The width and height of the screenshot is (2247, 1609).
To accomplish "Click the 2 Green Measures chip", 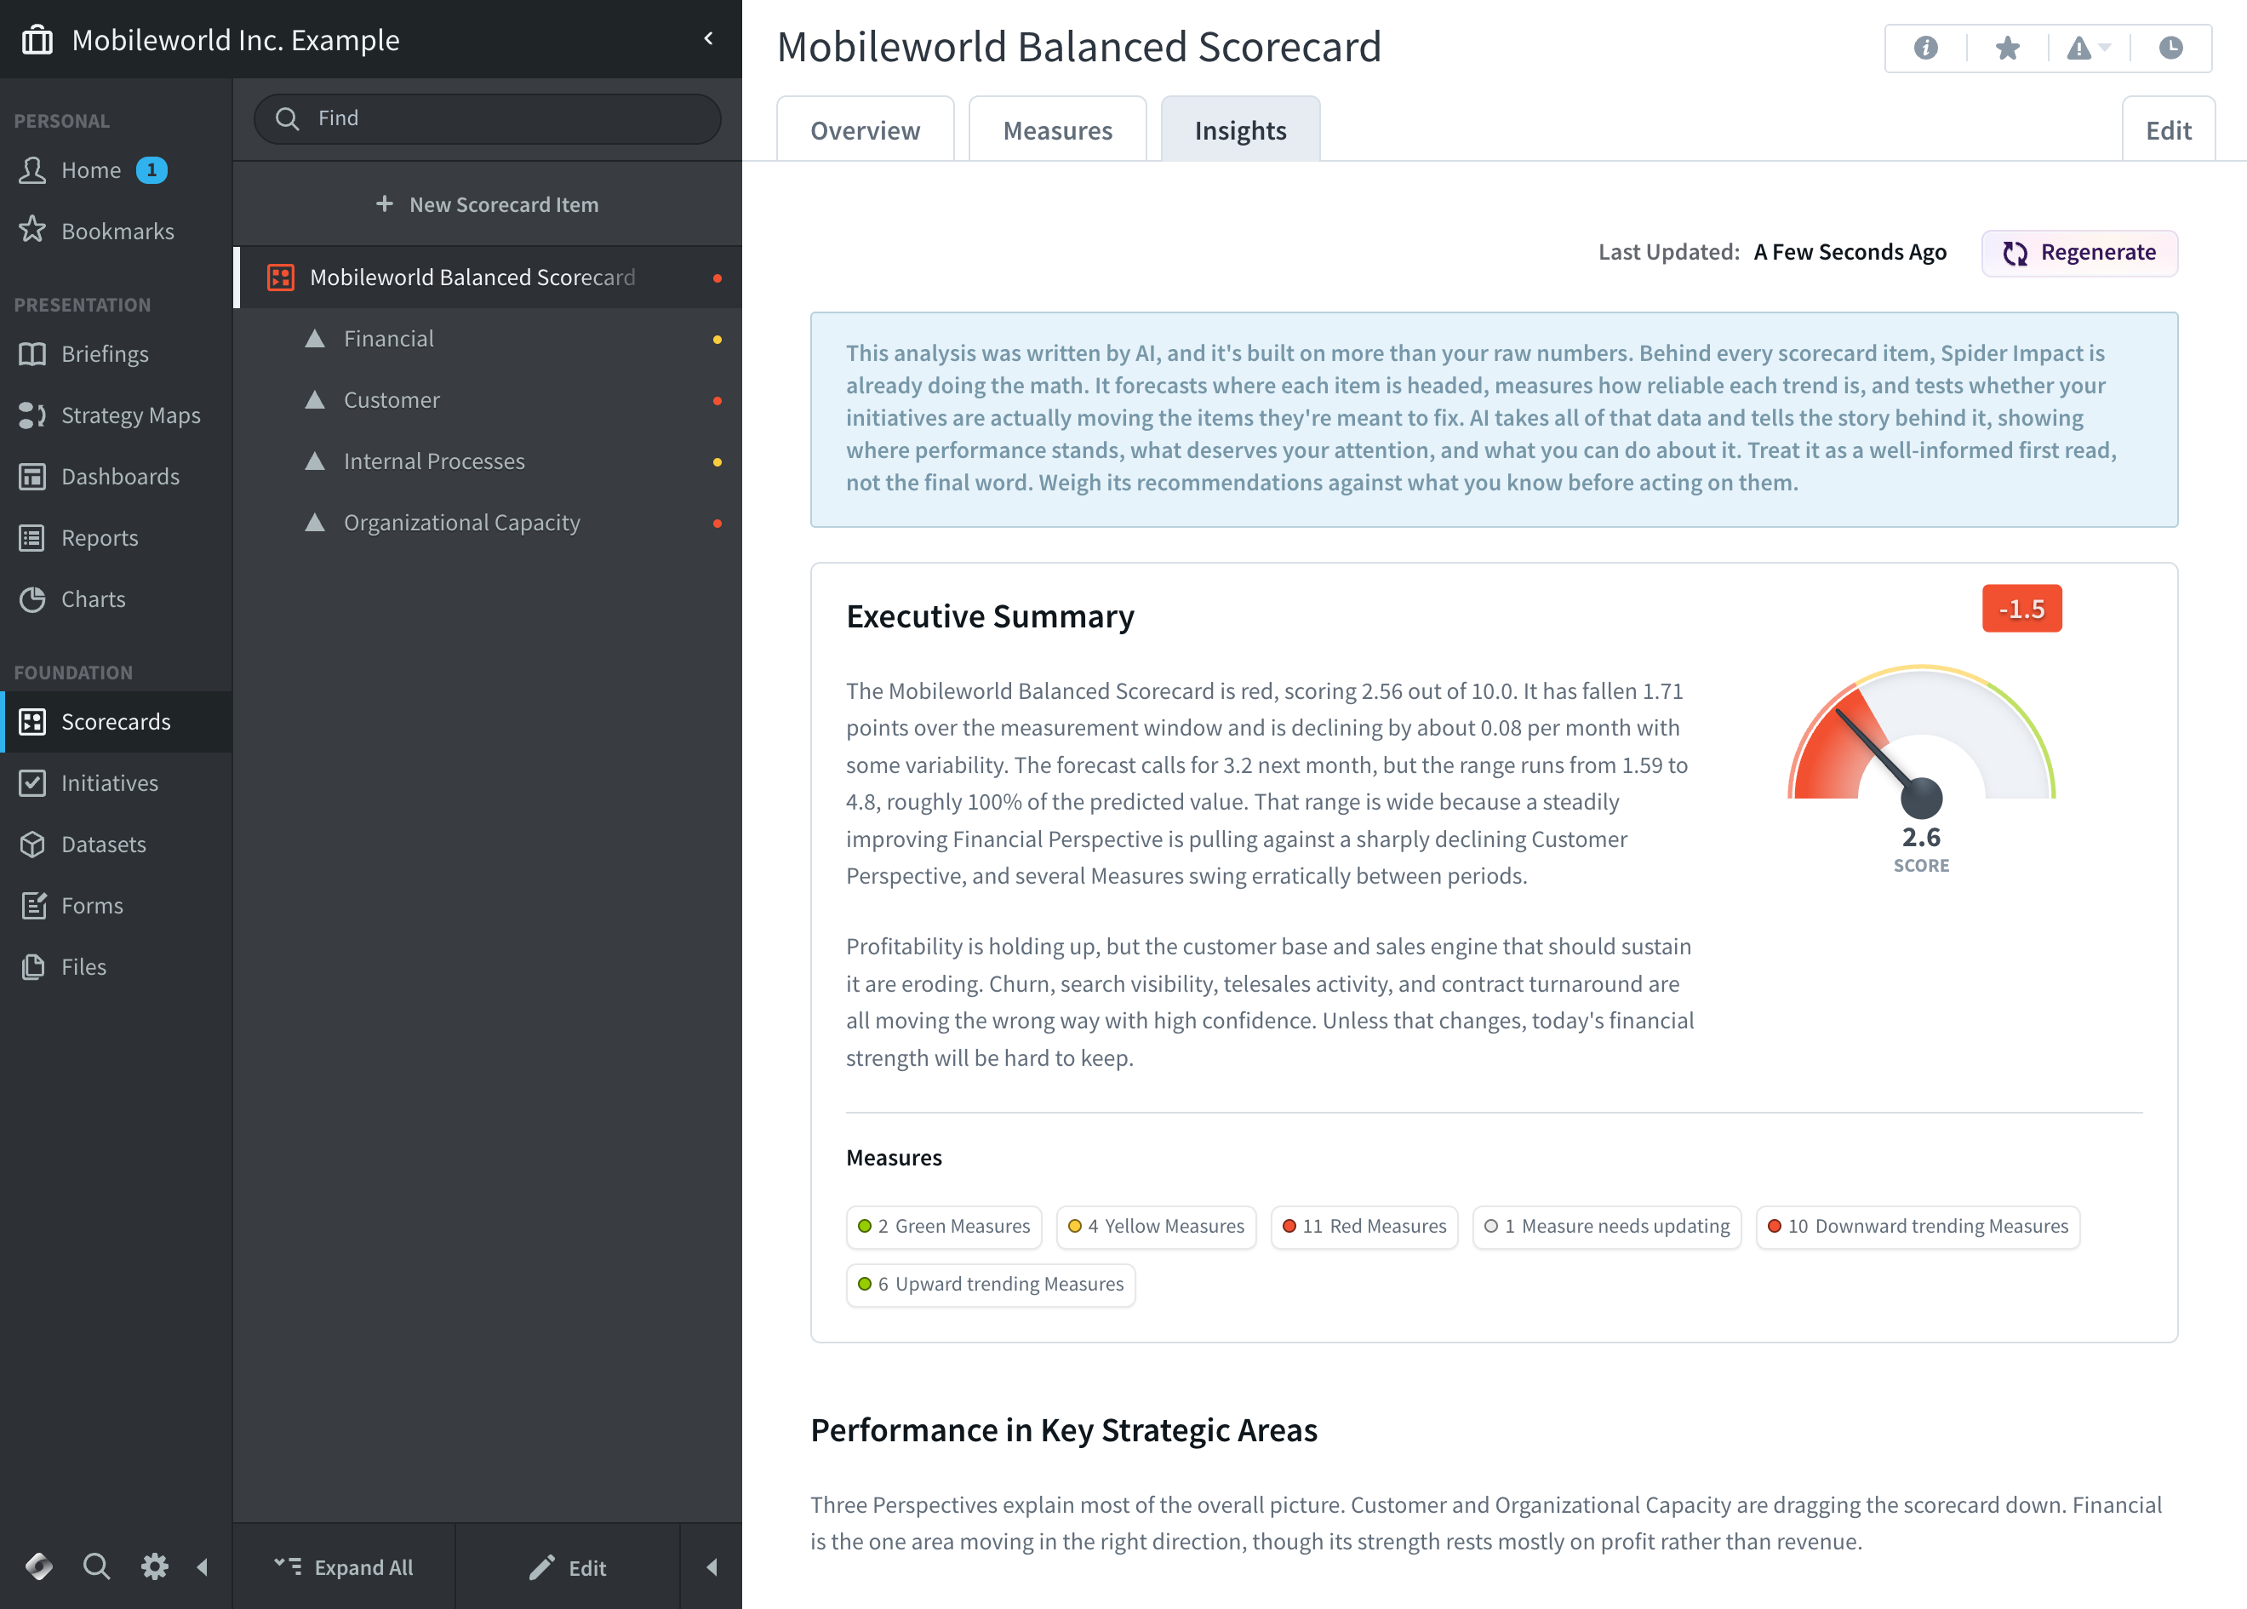I will (x=944, y=1227).
